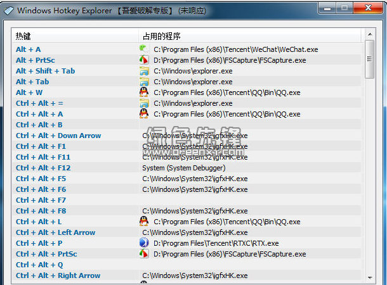Click explorer folder icon in Ctrl + Alt + = row
Screen dimensions: 387x285
click(144, 103)
